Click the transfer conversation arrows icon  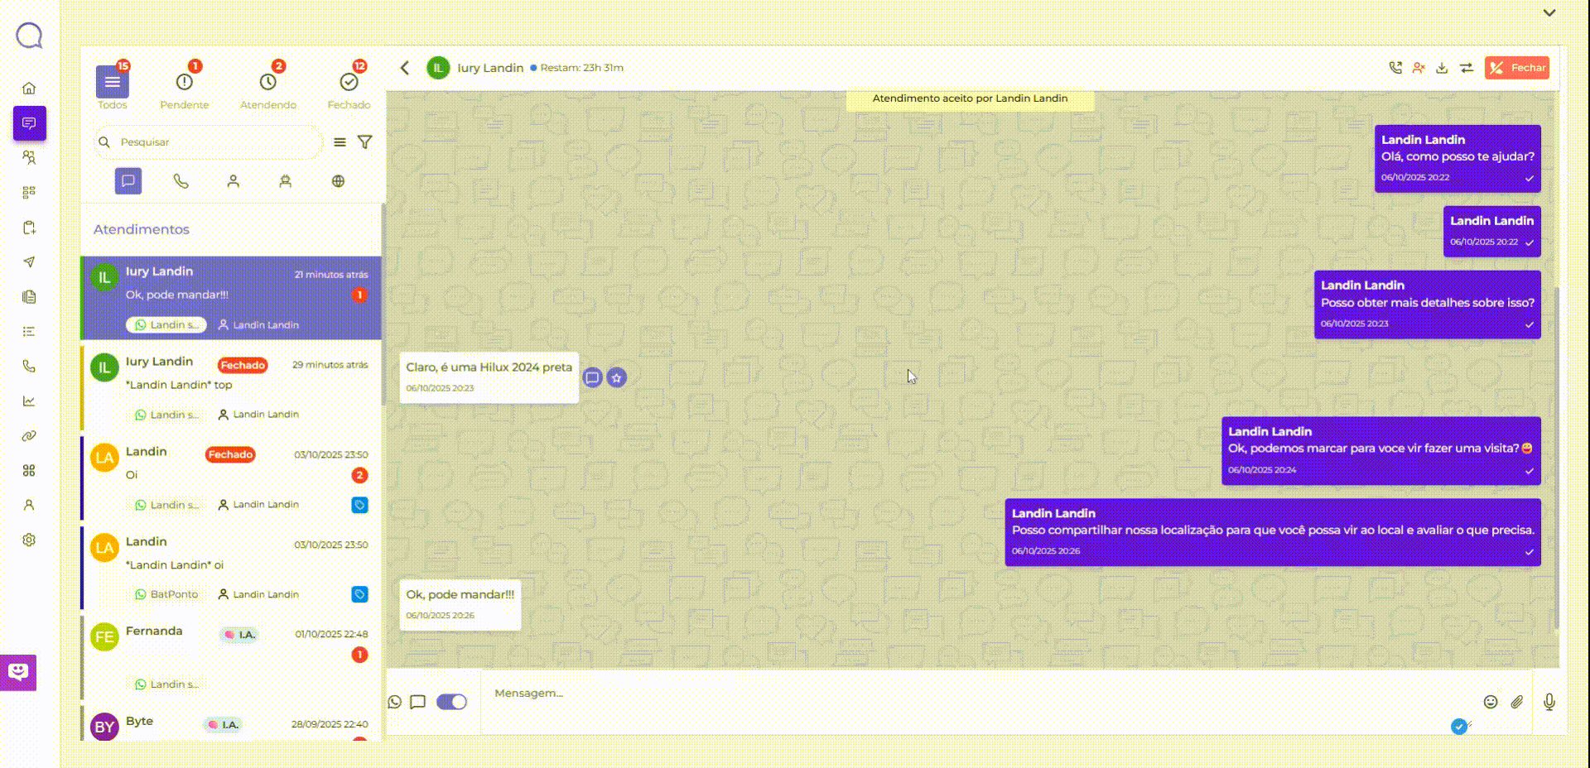pyautogui.click(x=1467, y=68)
